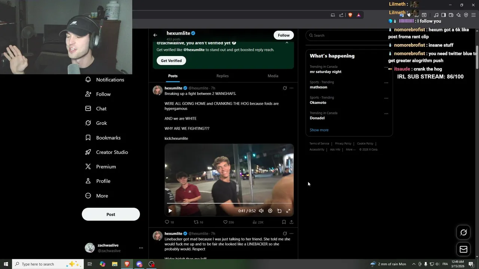The height and width of the screenshot is (269, 479).
Task: Switch to the Posts tab
Action: tap(173, 76)
